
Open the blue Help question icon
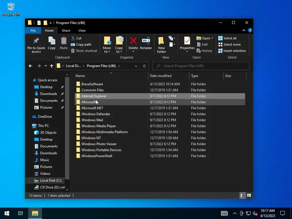250,30
